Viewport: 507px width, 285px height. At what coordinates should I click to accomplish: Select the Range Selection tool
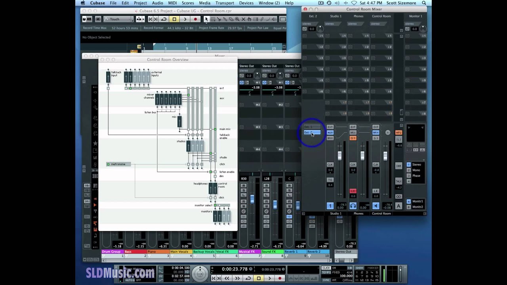click(x=213, y=19)
